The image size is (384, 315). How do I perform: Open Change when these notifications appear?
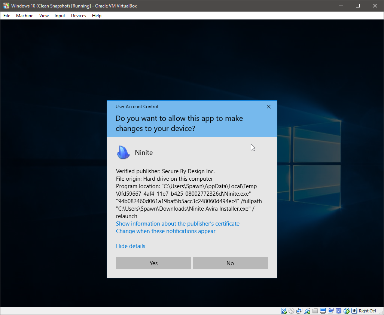coord(165,231)
